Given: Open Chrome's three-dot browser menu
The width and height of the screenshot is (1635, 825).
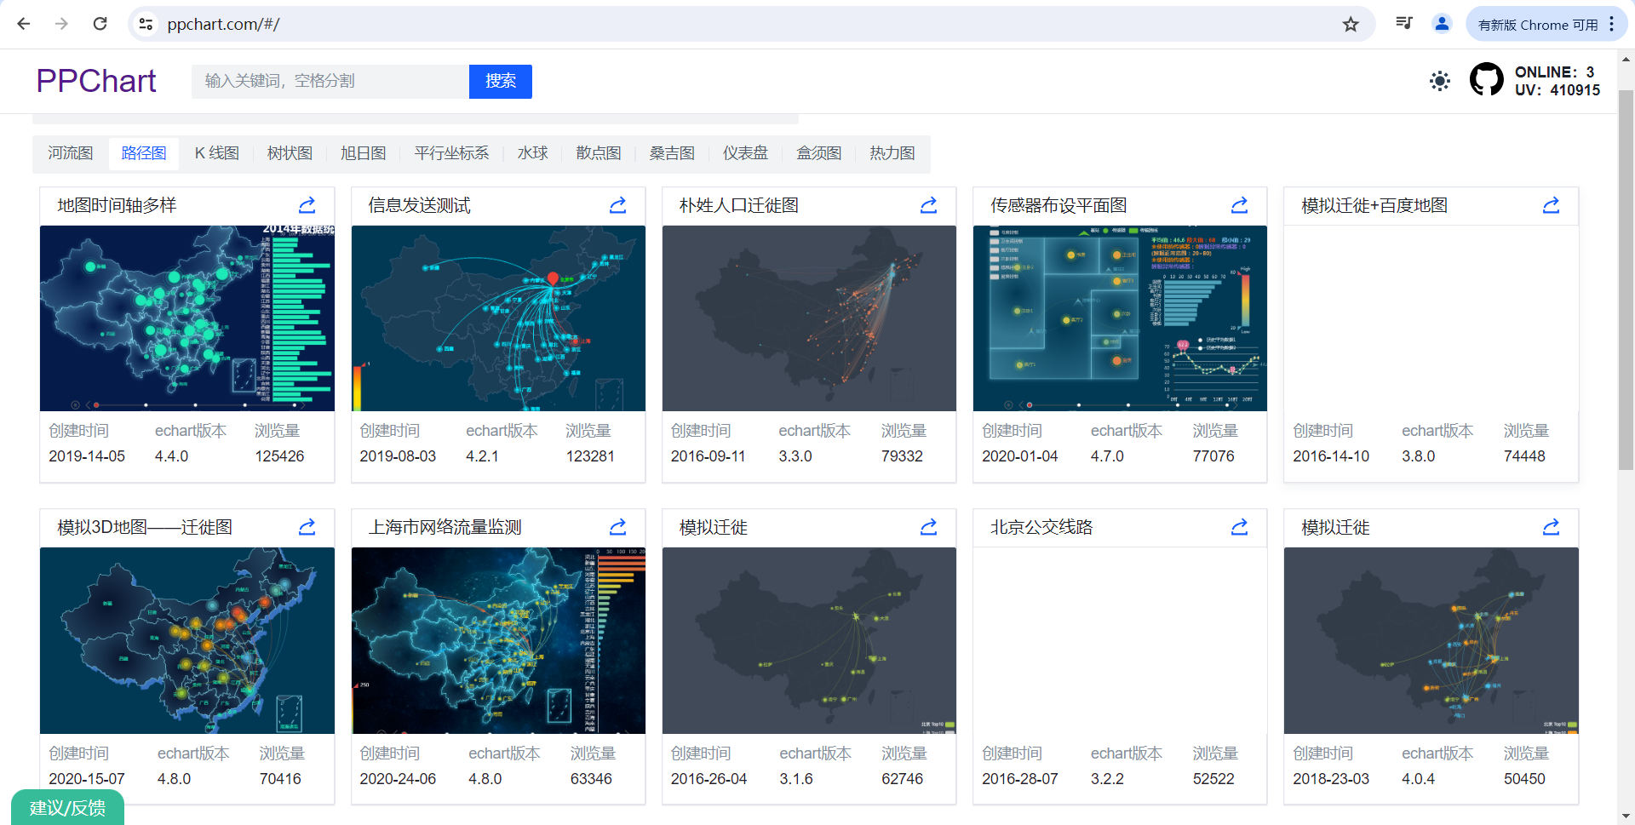Looking at the screenshot, I should [1612, 24].
